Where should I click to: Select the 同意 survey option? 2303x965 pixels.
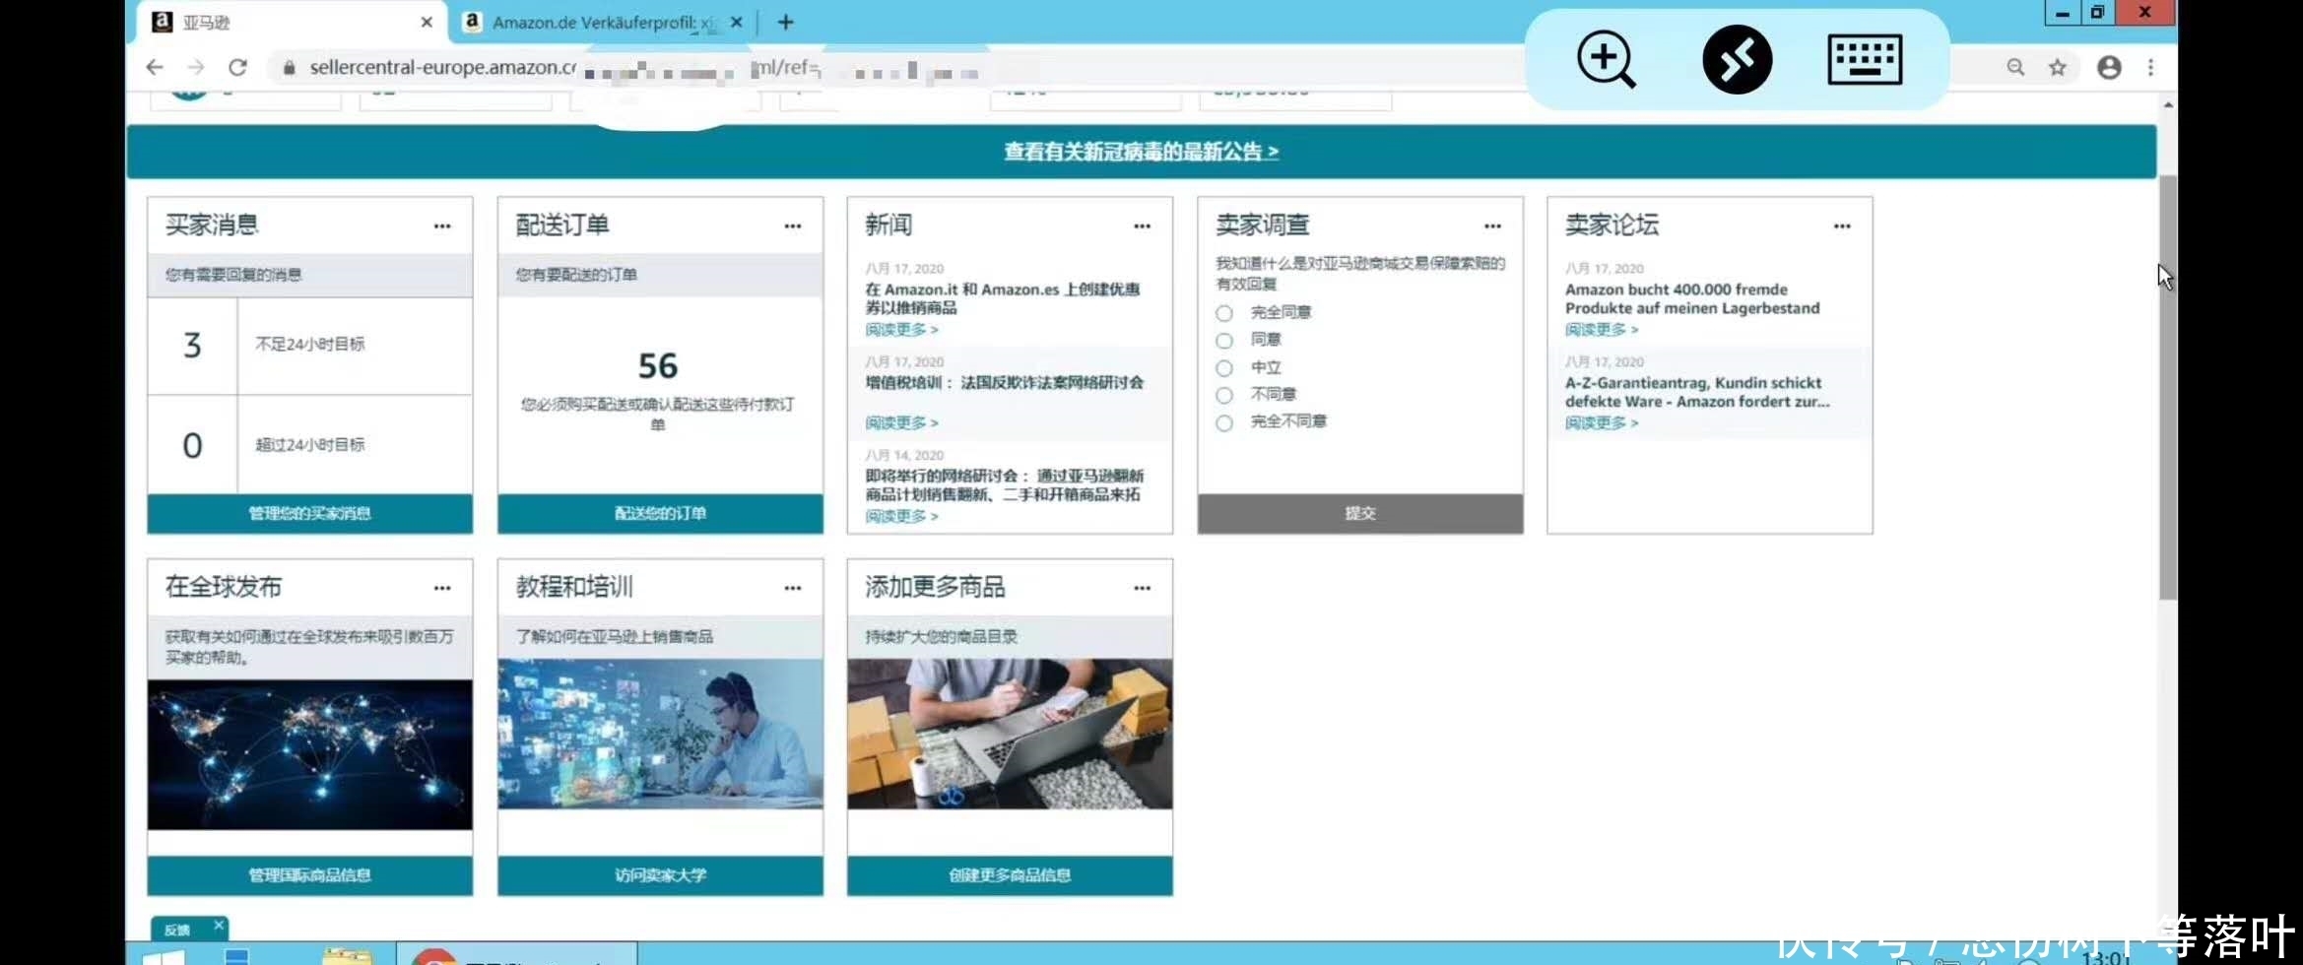click(x=1224, y=341)
